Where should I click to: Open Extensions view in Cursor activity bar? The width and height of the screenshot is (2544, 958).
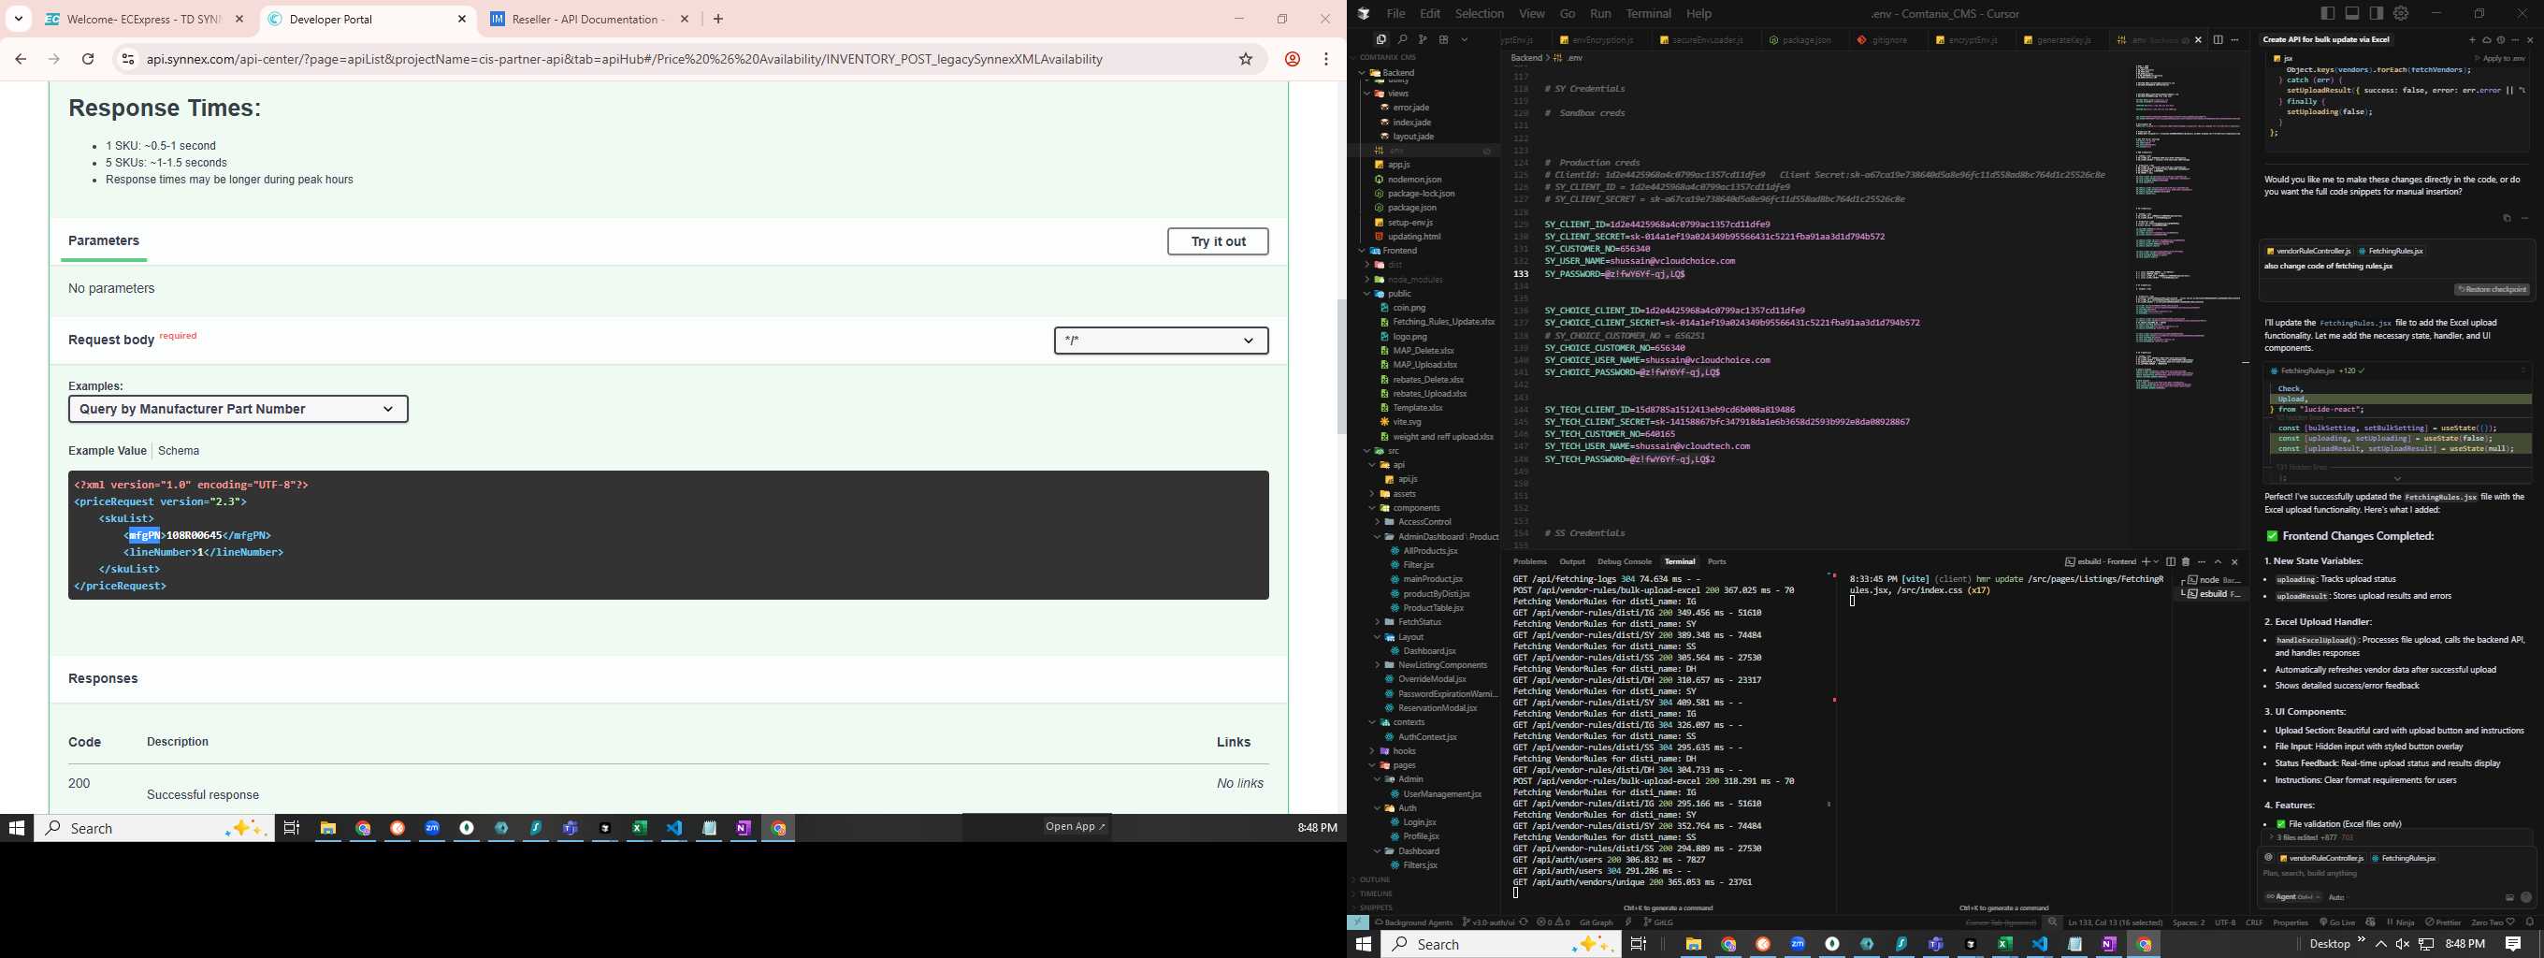click(1444, 39)
